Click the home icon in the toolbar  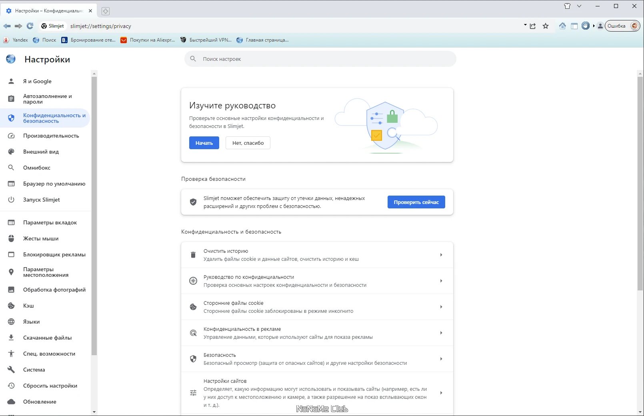click(562, 26)
